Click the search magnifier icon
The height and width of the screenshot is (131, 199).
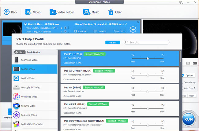point(126,42)
